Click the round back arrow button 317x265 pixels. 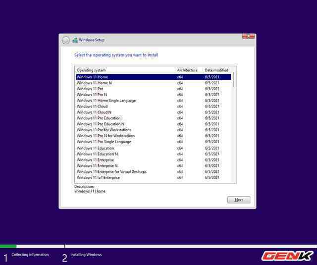point(65,40)
